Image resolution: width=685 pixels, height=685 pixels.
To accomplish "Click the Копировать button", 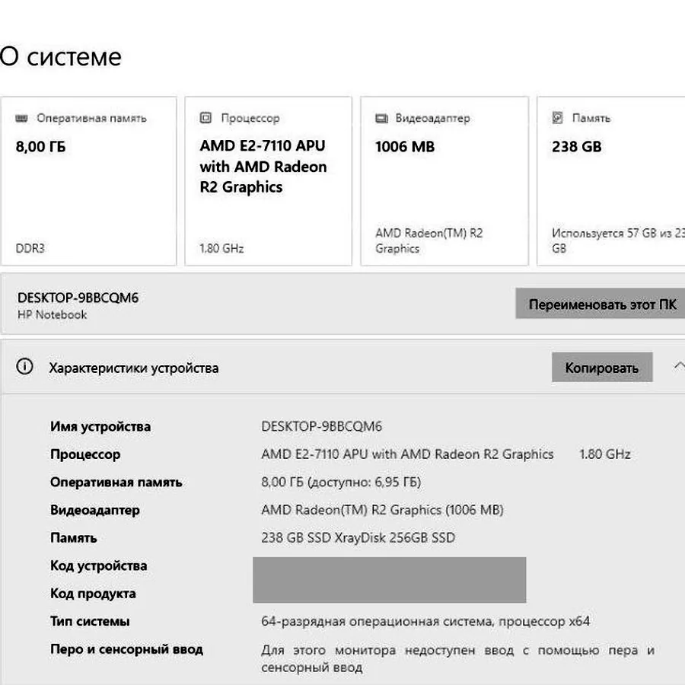I will [602, 368].
